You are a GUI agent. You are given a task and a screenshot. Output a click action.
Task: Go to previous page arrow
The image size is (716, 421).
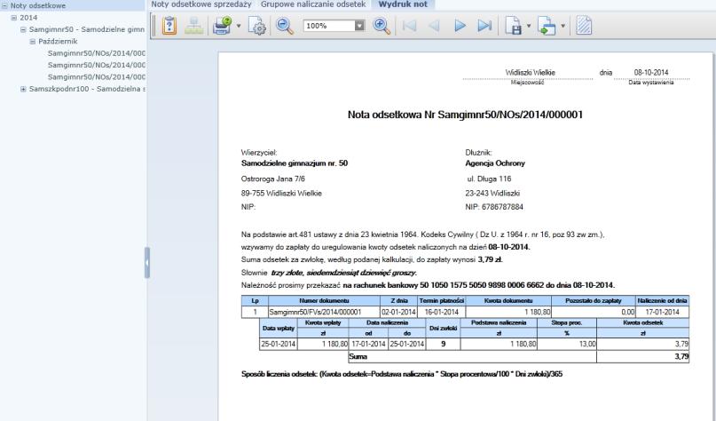(434, 26)
